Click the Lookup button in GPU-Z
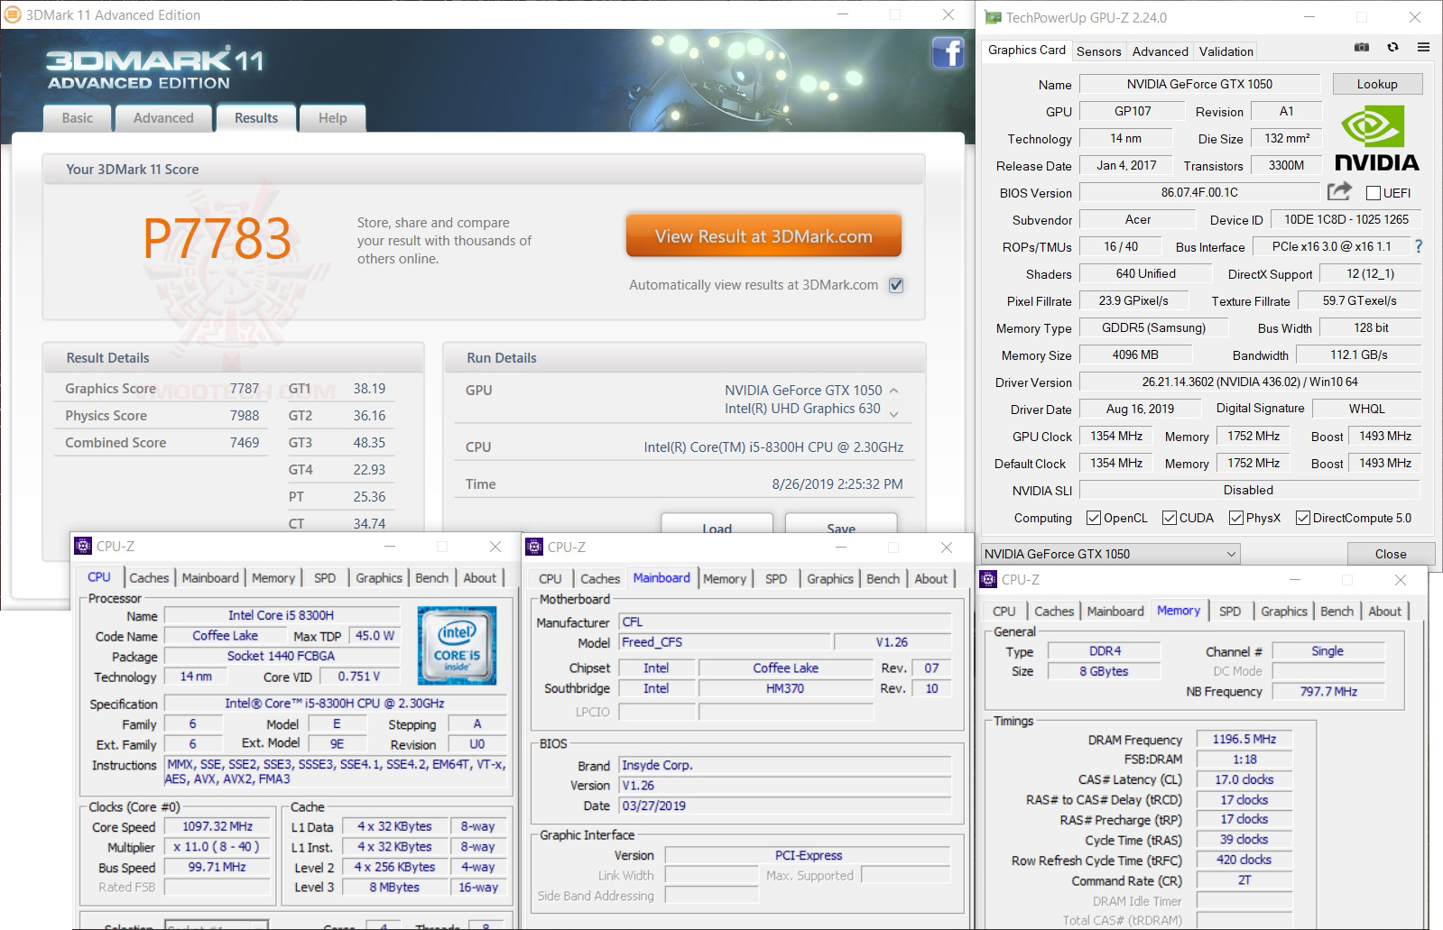 coord(1377,84)
